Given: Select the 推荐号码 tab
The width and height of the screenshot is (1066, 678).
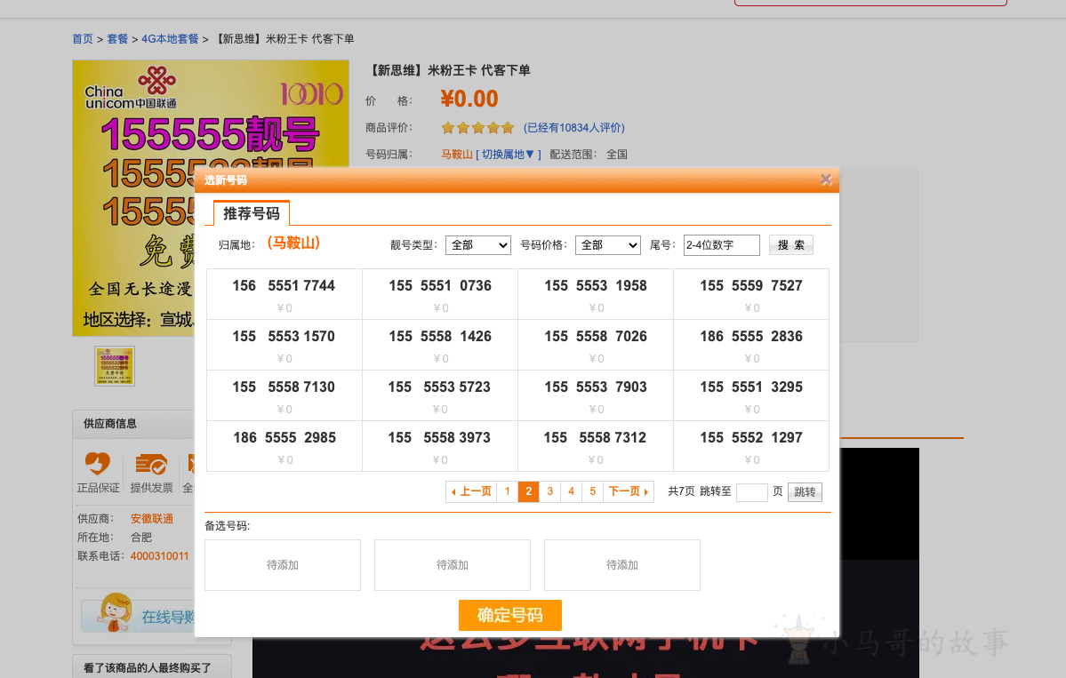Looking at the screenshot, I should tap(252, 213).
